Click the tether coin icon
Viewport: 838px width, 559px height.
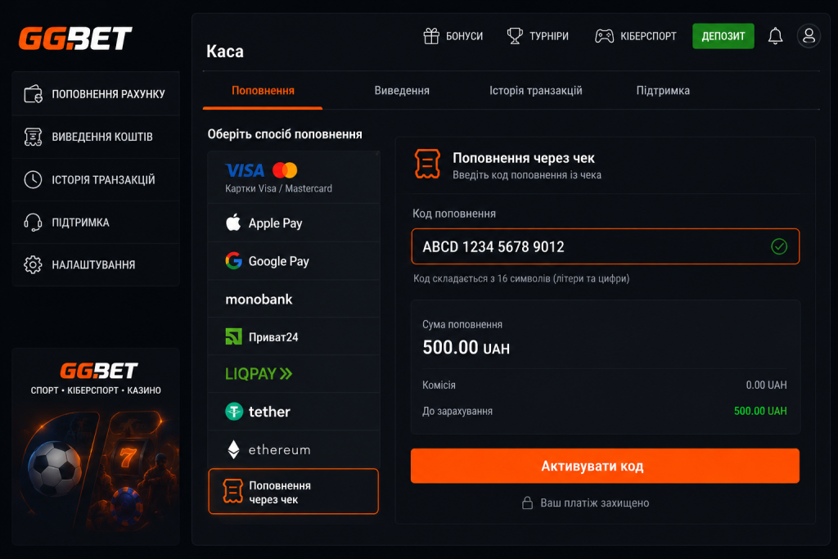234,412
